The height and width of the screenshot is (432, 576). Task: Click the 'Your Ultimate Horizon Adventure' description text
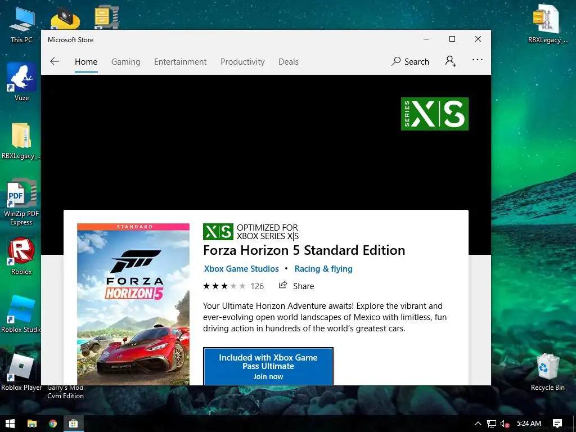[325, 317]
